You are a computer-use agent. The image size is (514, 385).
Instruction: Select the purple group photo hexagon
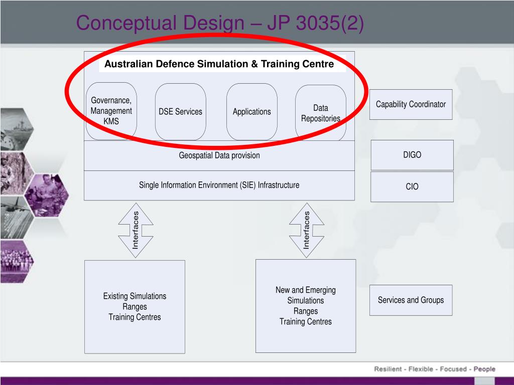point(17,261)
